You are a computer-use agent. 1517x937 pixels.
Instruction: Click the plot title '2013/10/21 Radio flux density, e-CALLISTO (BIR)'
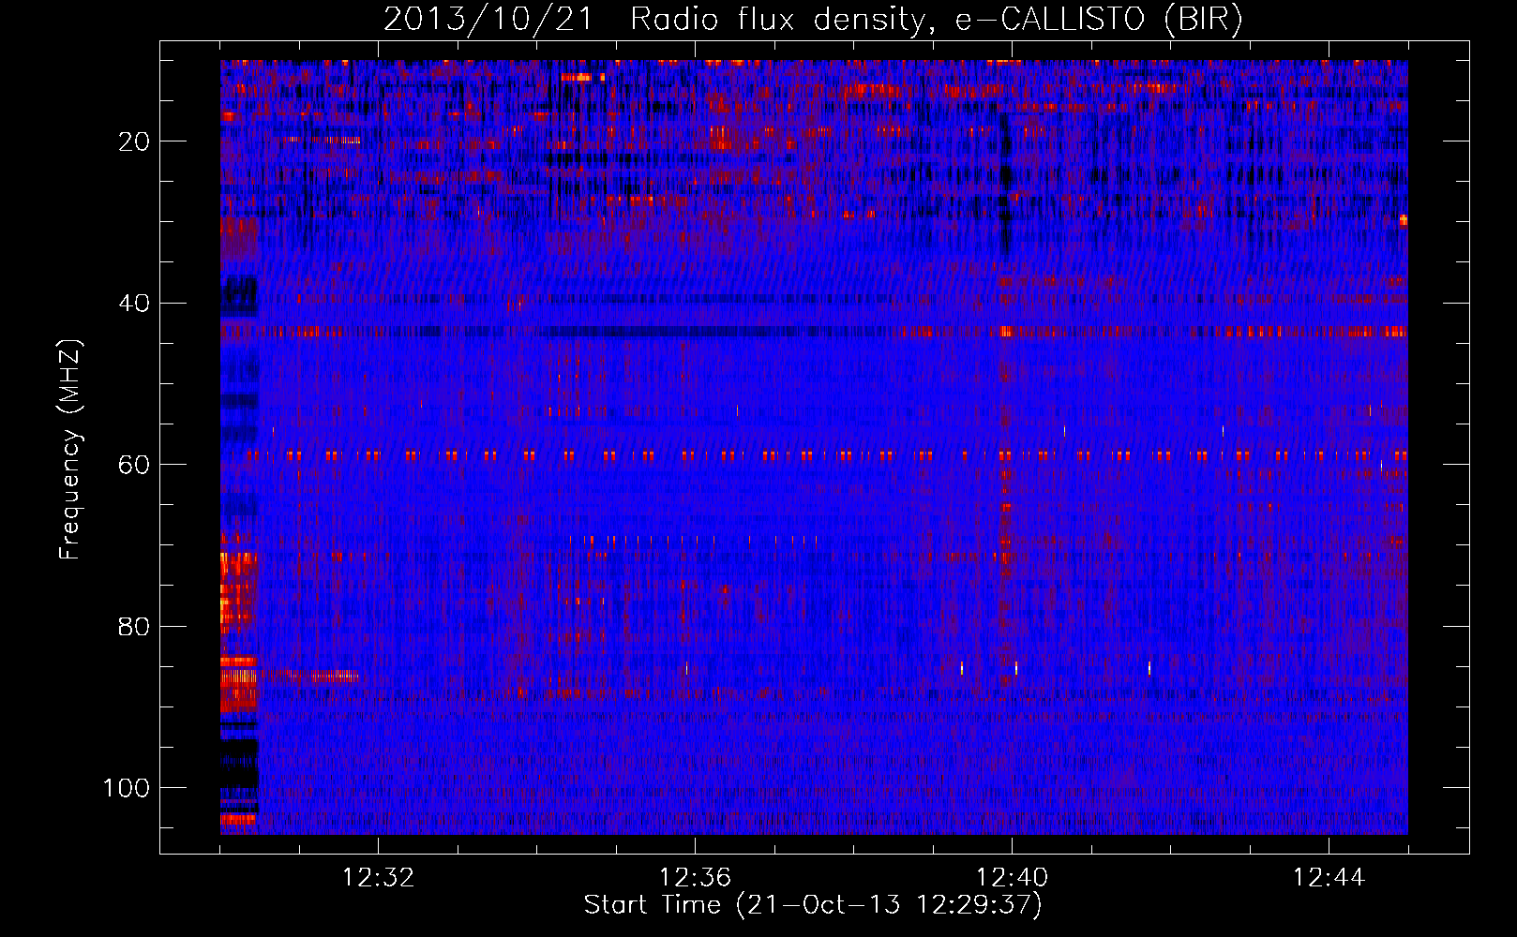[813, 20]
